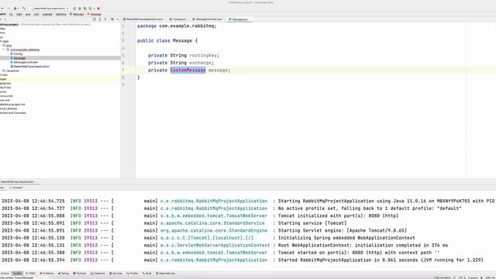Open the Build tool window
The width and height of the screenshot is (496, 279).
(147, 274)
